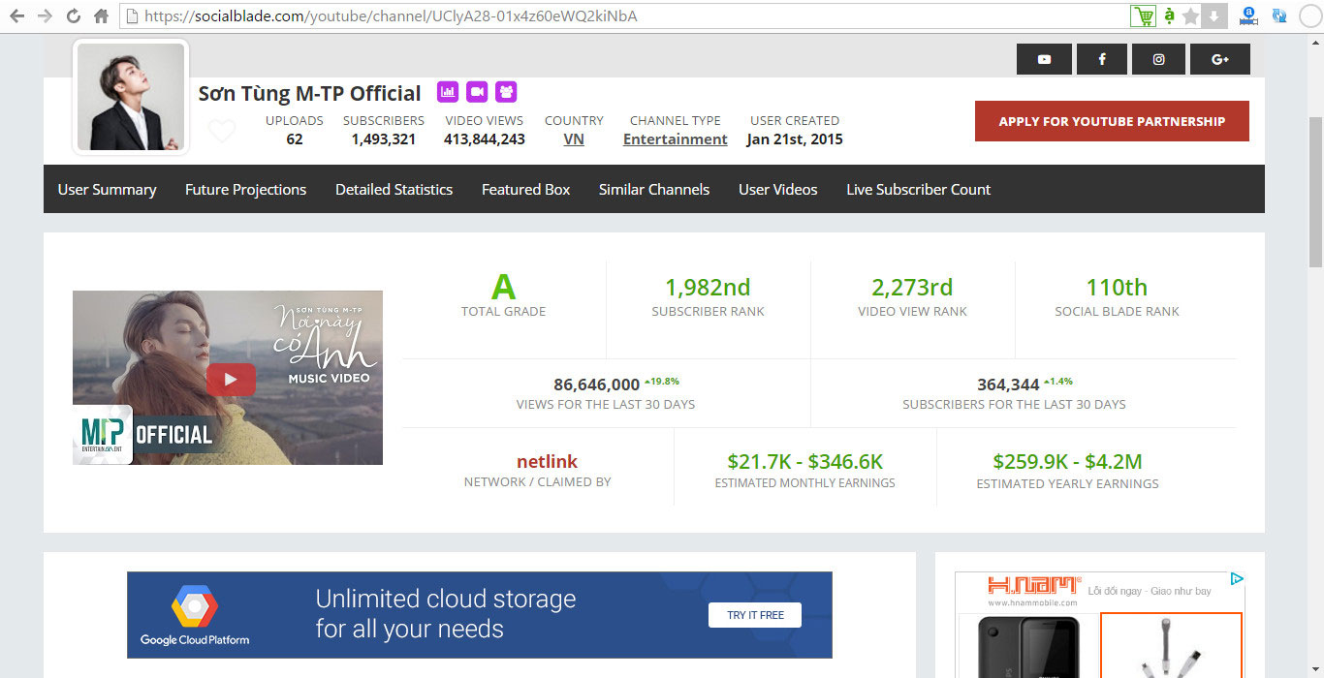Open the User Summary tab
The image size is (1324, 678).
pyautogui.click(x=107, y=190)
